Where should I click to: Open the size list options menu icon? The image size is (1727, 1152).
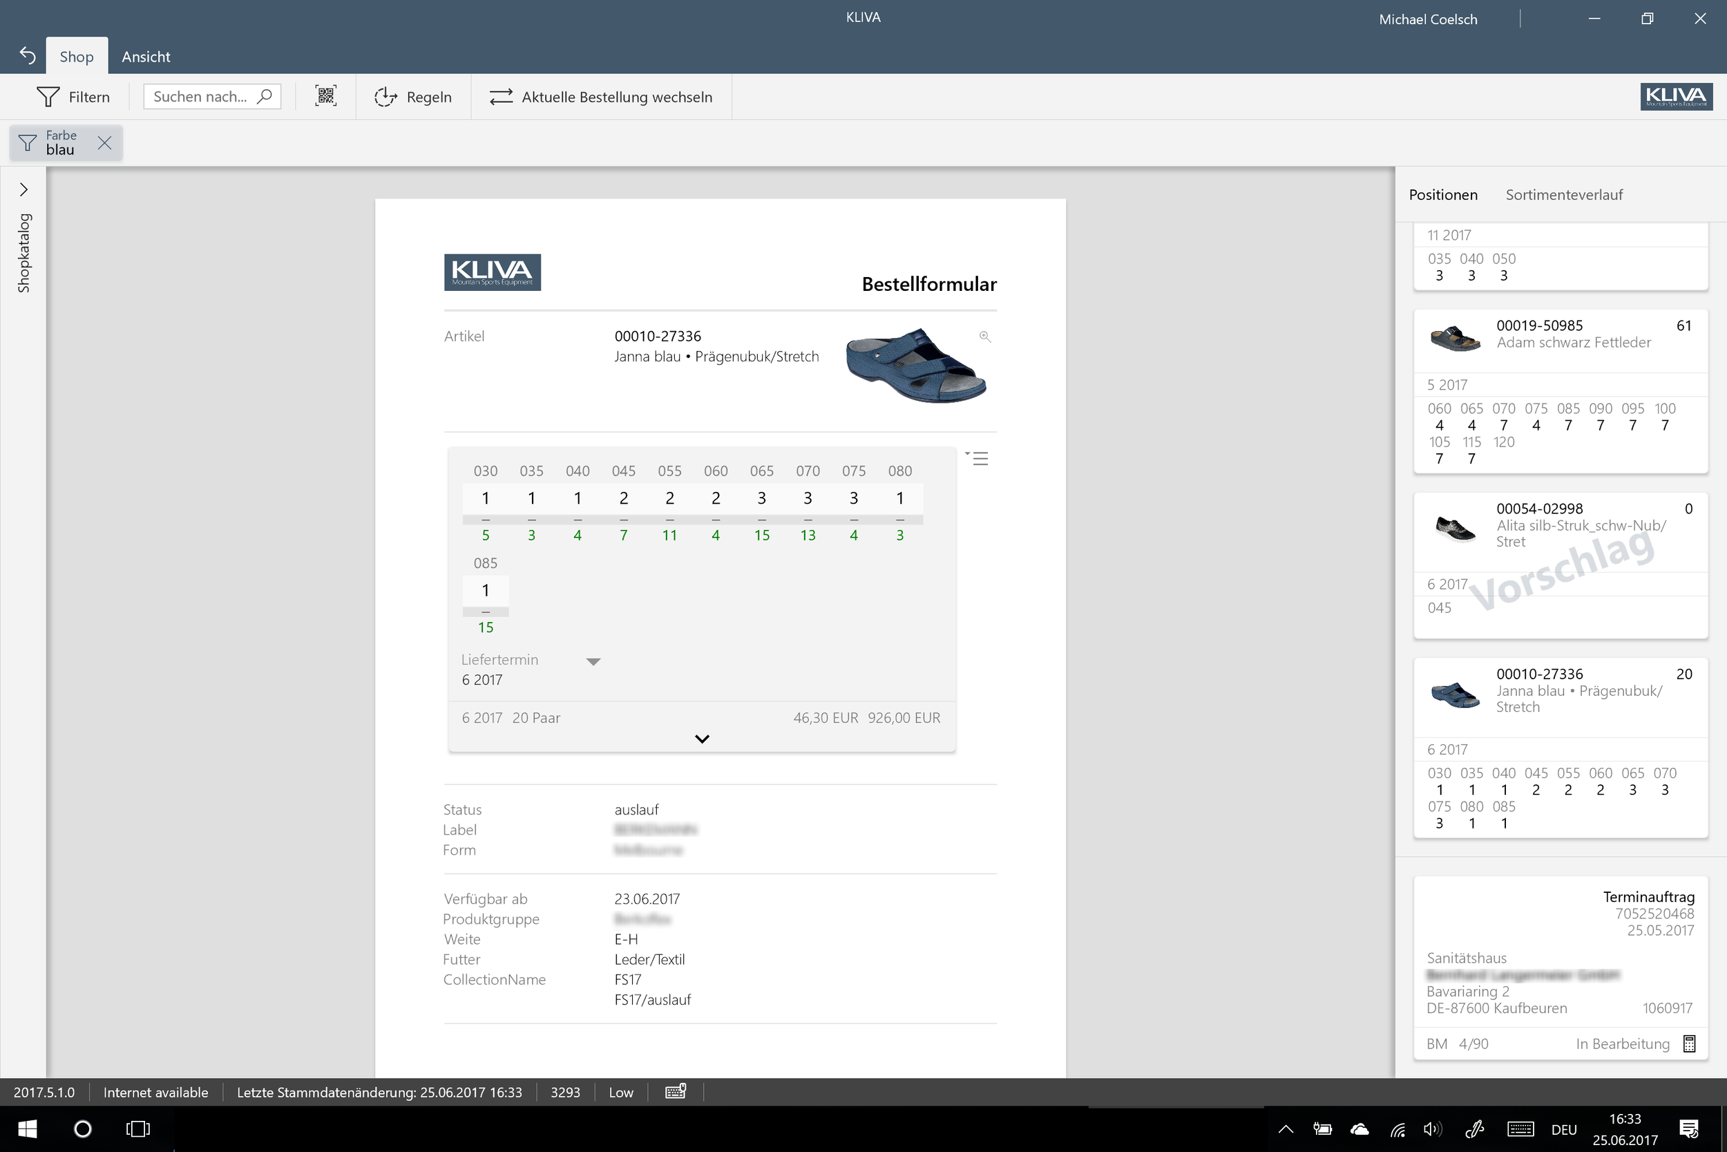(977, 458)
